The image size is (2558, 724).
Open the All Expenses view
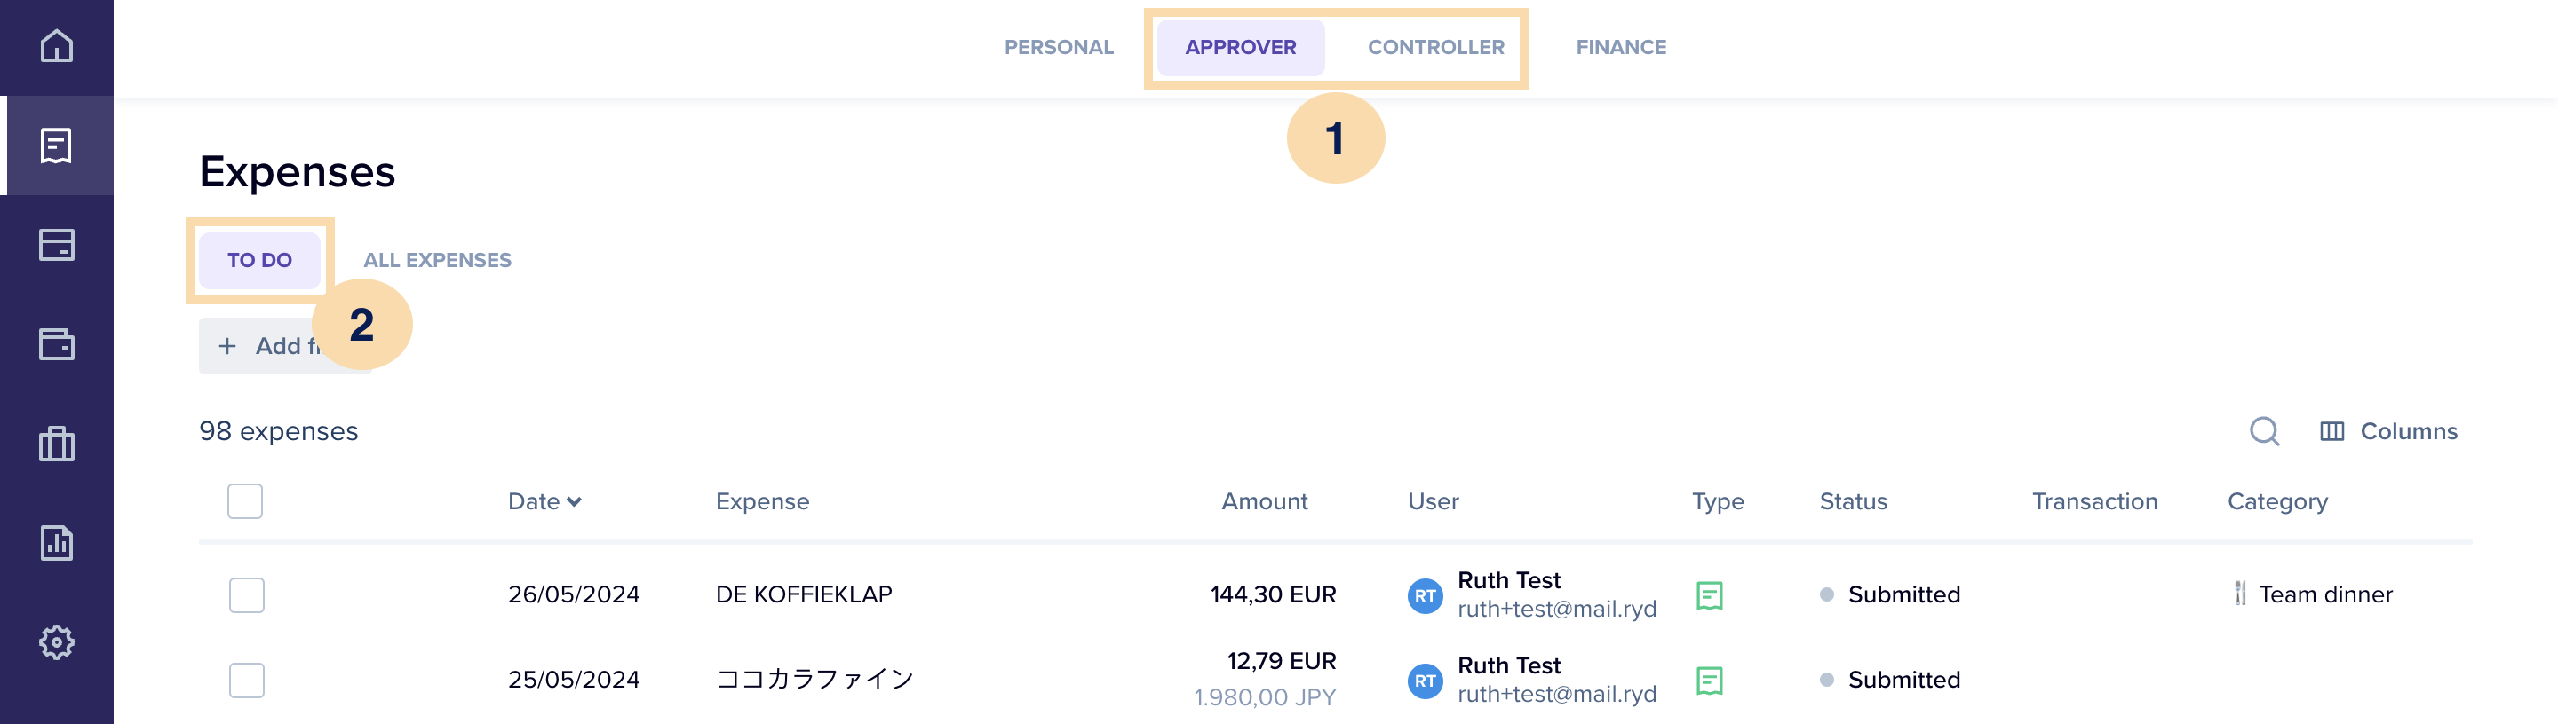(x=437, y=260)
